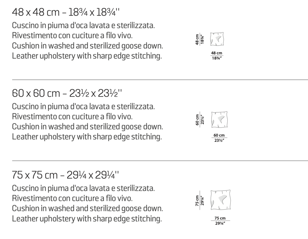Click the horizontal 75 cm width label

click(220, 218)
